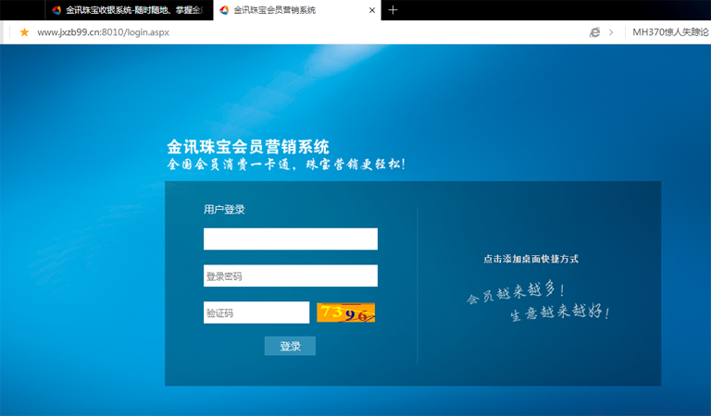Expand the chevron beside the IE icon

[611, 32]
